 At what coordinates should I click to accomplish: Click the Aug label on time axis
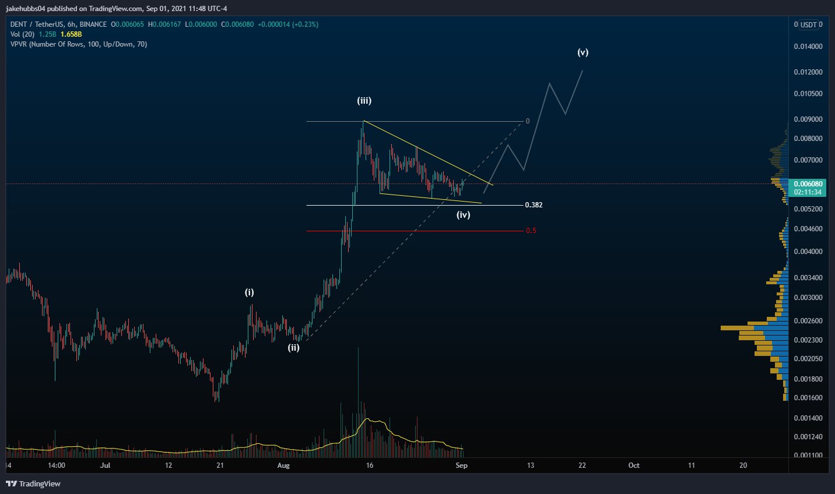[x=283, y=465]
